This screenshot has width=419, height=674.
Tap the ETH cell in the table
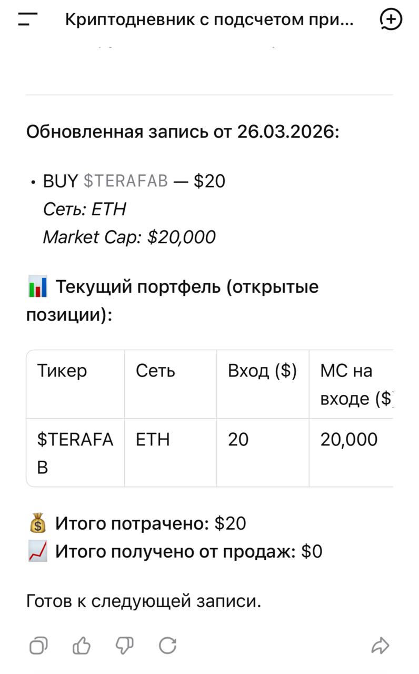coord(153,439)
